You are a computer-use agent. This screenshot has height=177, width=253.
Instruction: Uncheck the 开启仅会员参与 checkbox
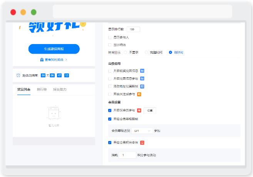[110, 111]
